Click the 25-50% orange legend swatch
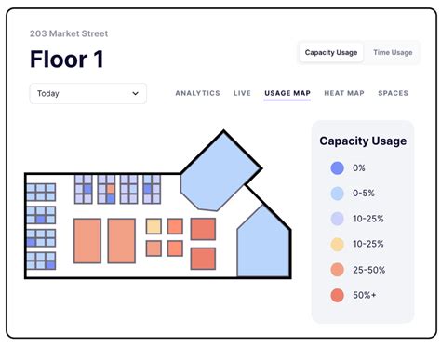 coord(338,270)
